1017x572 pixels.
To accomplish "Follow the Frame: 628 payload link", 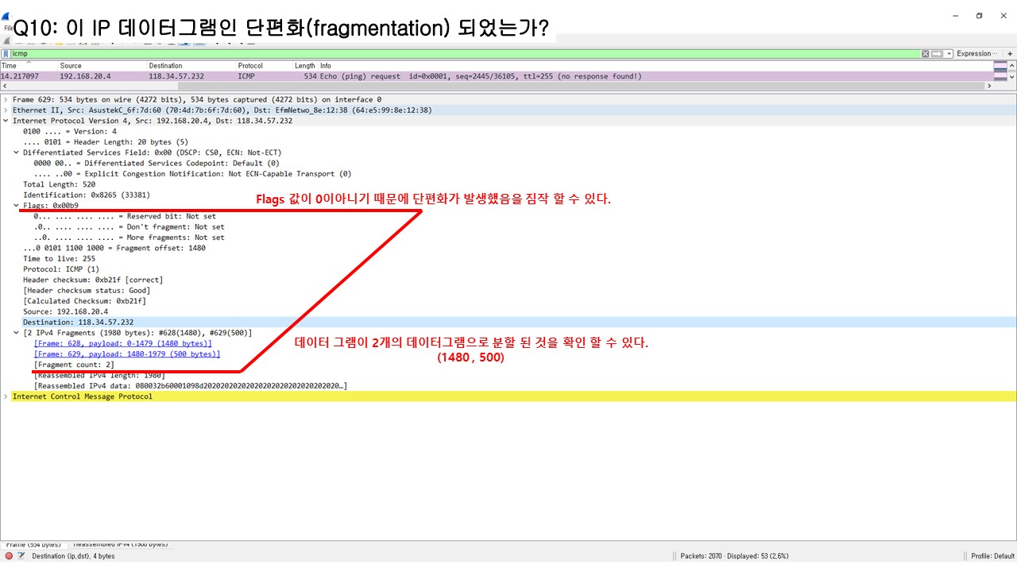I will (123, 343).
